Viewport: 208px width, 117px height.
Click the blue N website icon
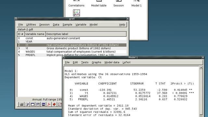point(43,105)
